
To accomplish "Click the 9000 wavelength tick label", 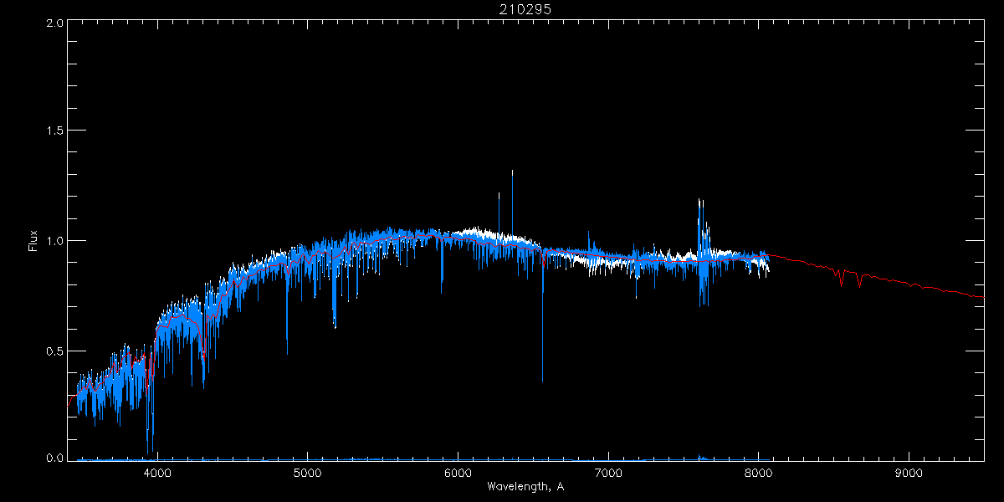I will [x=909, y=473].
